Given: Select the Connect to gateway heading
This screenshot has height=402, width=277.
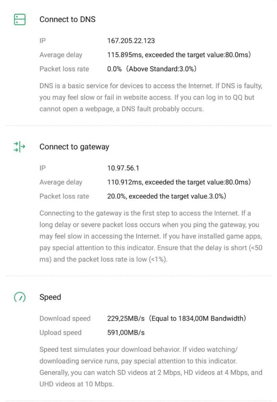Looking at the screenshot, I should click(74, 147).
